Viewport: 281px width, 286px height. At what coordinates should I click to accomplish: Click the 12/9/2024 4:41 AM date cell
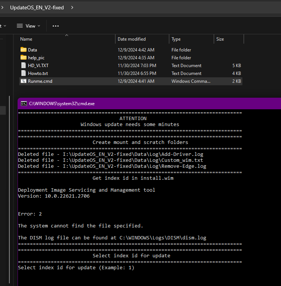click(136, 81)
